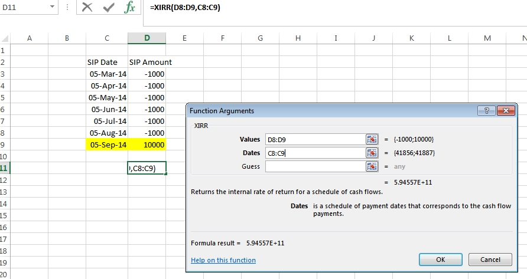Select column L header
This screenshot has height=279, width=527.
coord(450,38)
